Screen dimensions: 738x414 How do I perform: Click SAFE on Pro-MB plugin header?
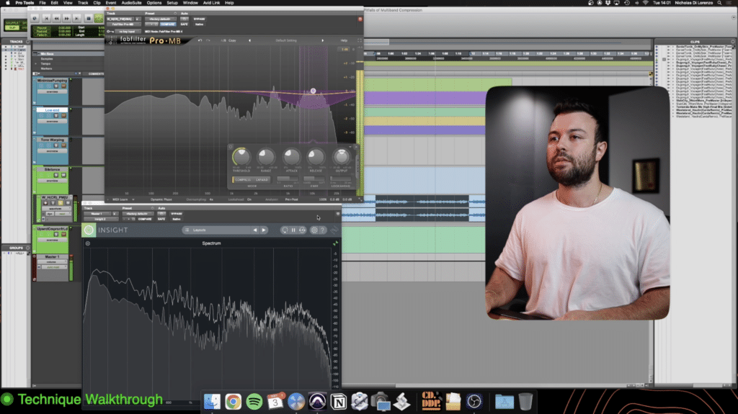point(184,24)
